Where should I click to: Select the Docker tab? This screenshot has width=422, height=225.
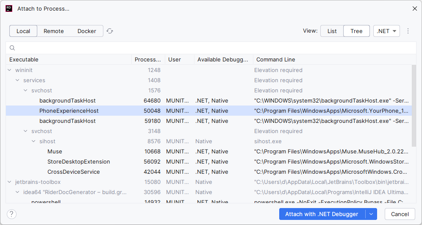click(x=87, y=31)
